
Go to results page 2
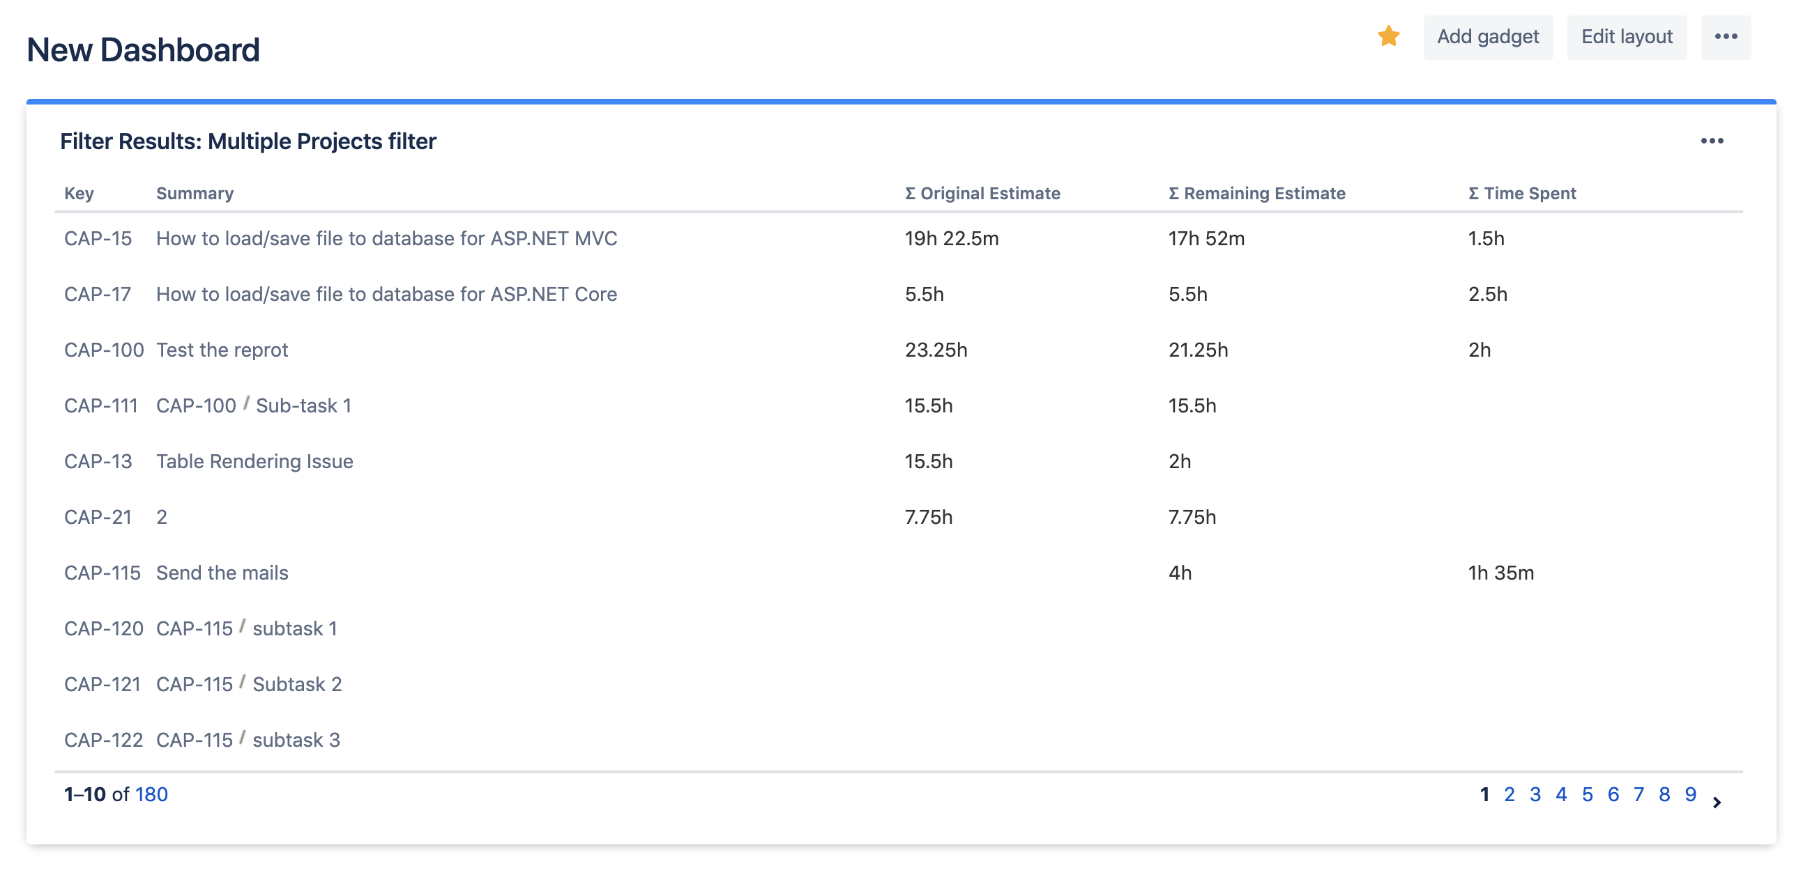1509,794
